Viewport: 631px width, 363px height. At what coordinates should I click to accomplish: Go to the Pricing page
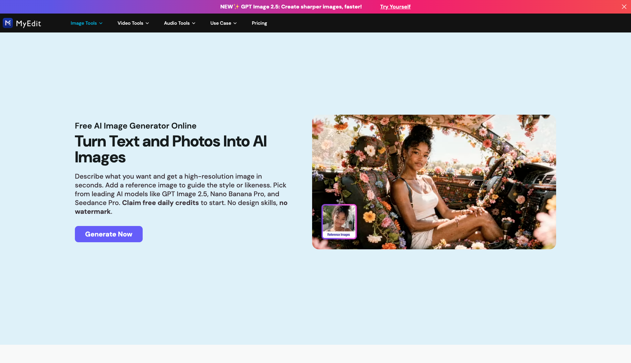pyautogui.click(x=259, y=23)
